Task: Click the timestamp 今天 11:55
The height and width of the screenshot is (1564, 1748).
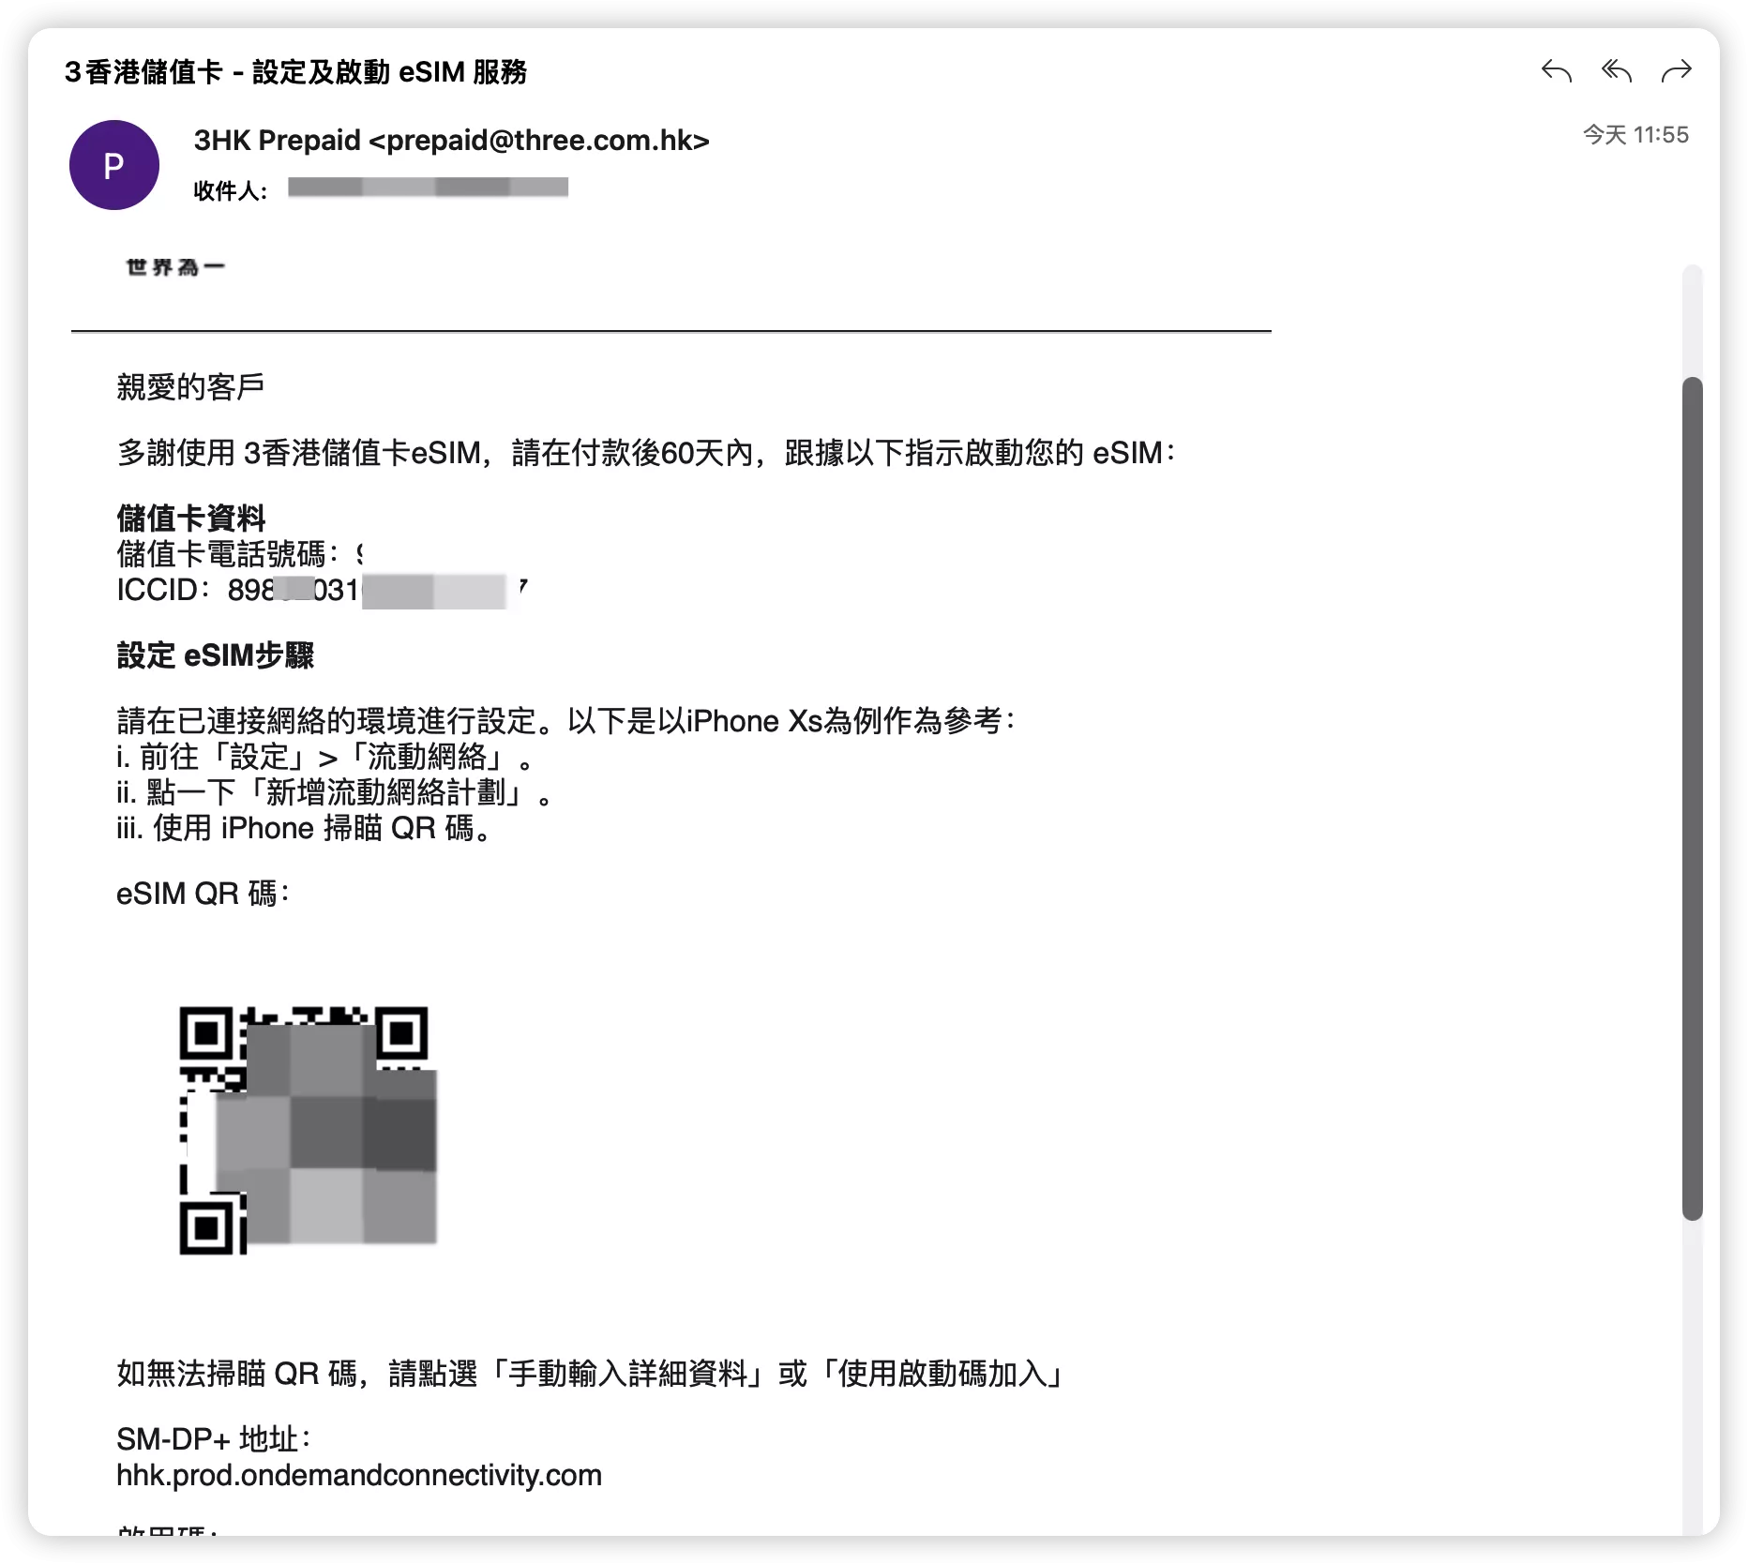Action: coord(1635,135)
